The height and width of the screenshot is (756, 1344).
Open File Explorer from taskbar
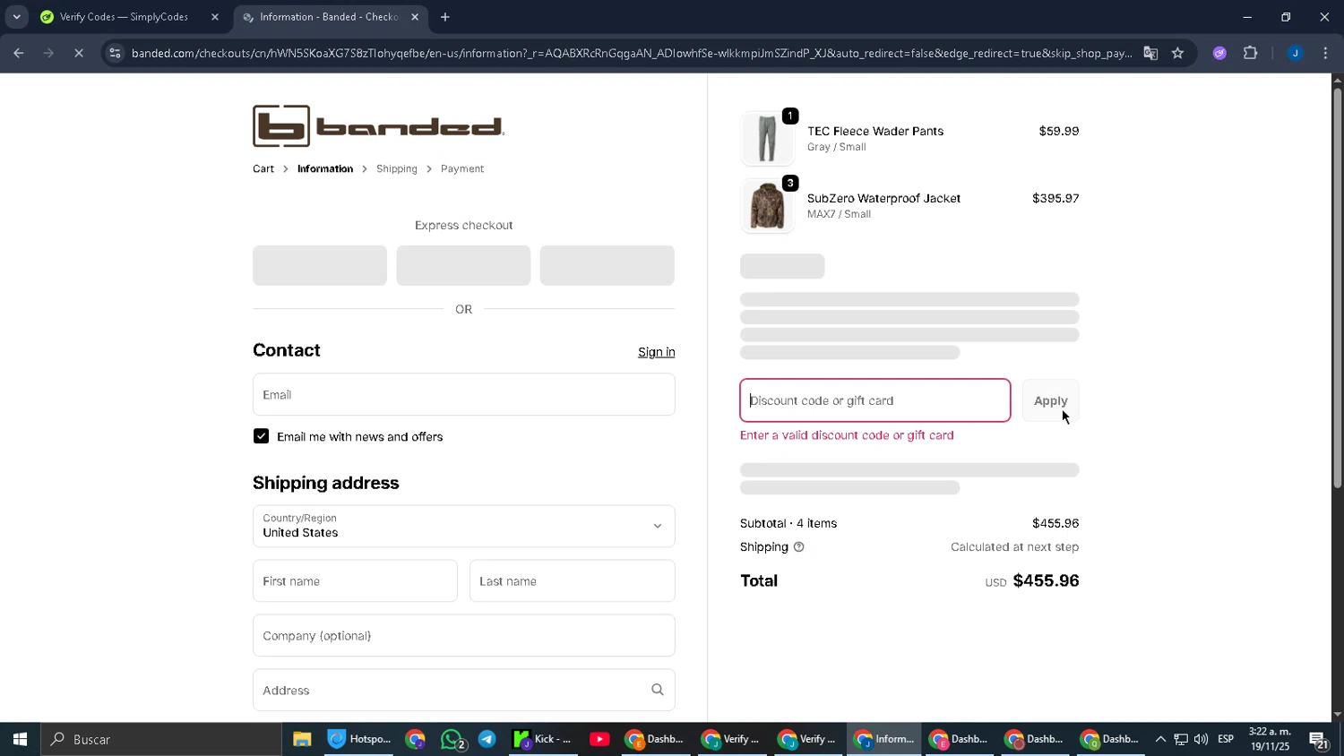302,739
